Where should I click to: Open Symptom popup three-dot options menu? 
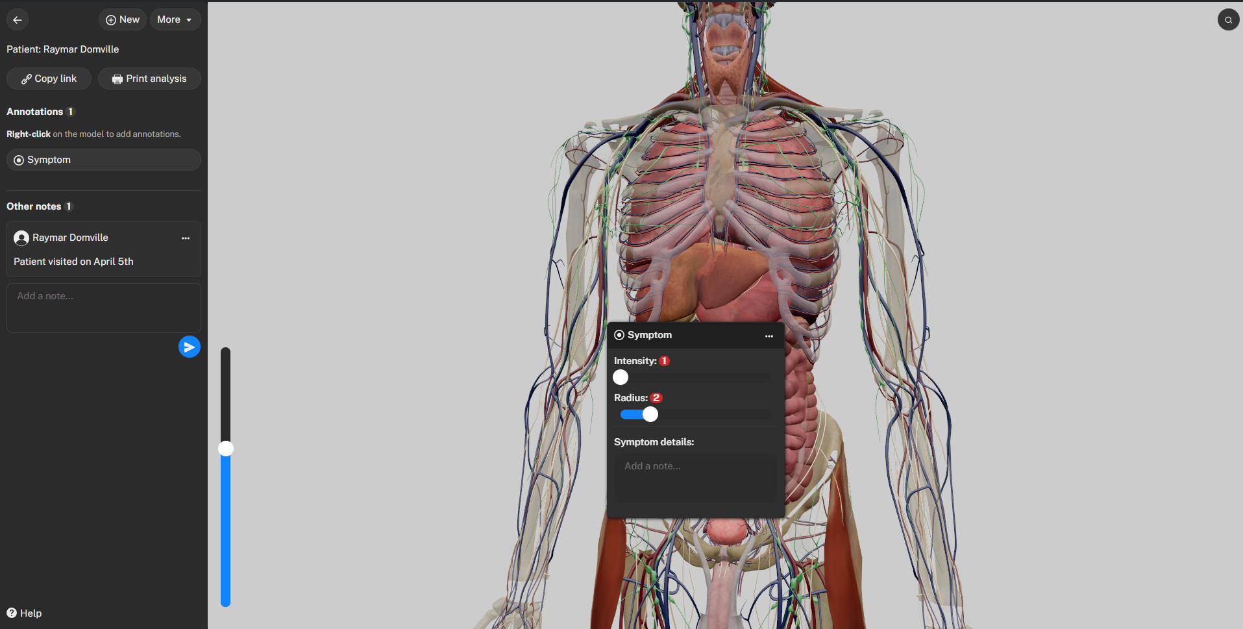769,336
